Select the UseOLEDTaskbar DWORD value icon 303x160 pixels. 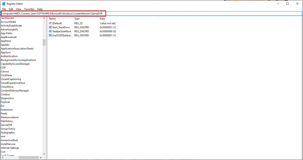tap(50, 35)
